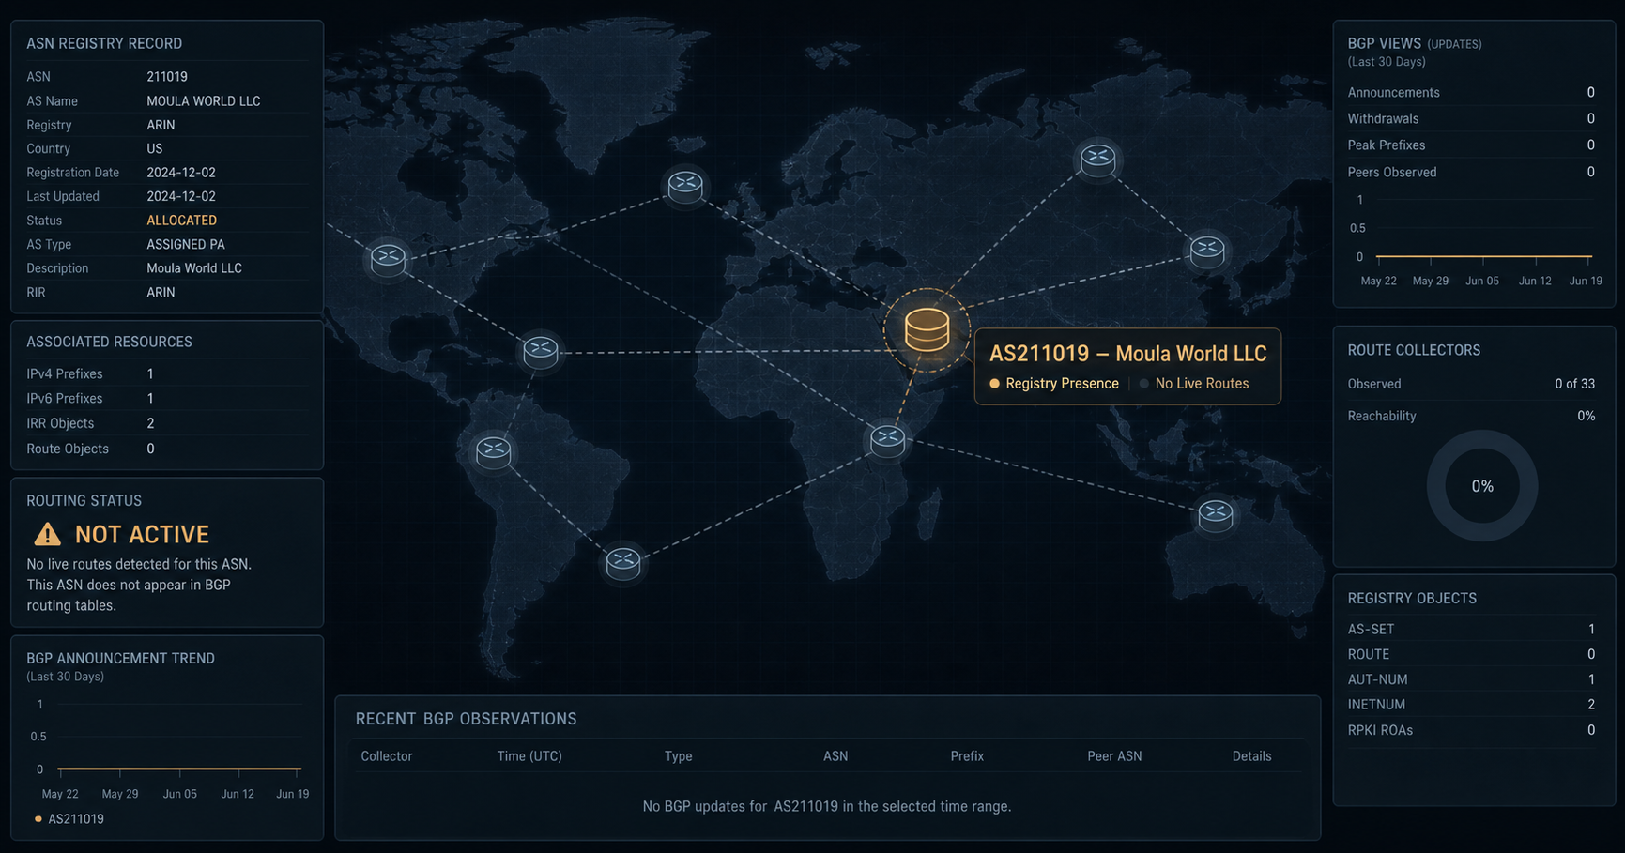Click the router node over northern South America

493,451
